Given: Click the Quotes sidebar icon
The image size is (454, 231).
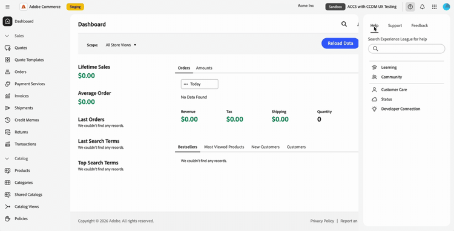Looking at the screenshot, I should 7,48.
